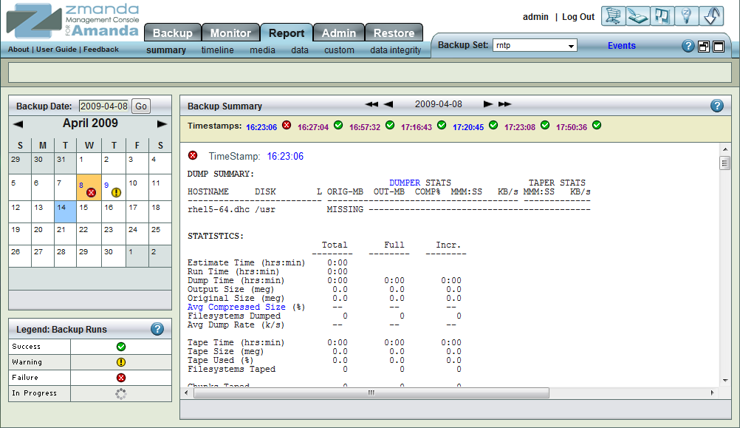The width and height of the screenshot is (740, 428).
Task: Click the vertical scrollbar thumb in report
Action: click(725, 163)
